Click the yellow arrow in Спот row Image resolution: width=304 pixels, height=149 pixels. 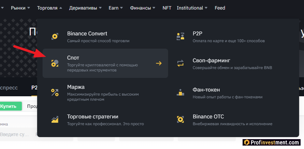pos(159,63)
